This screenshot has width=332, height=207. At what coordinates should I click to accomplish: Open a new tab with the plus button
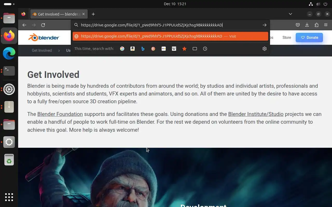click(93, 14)
